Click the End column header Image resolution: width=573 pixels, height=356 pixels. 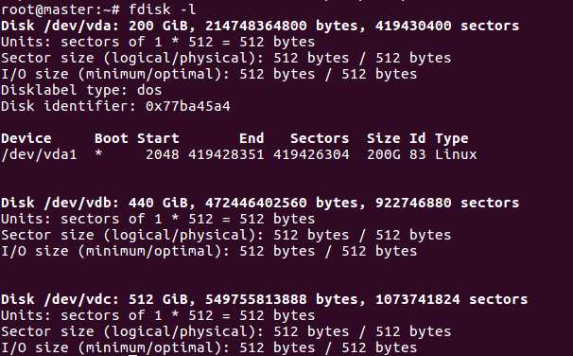pyautogui.click(x=252, y=138)
